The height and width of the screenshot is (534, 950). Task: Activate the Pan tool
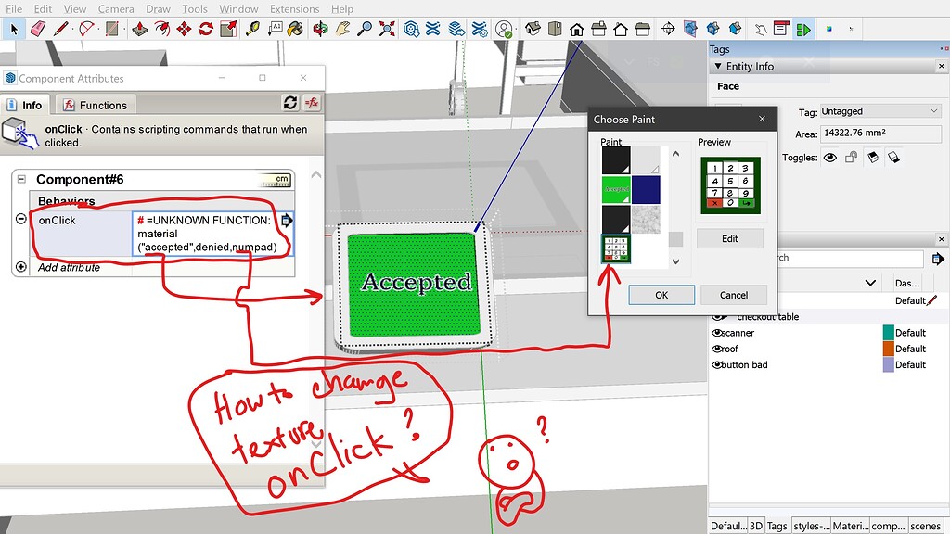tap(342, 28)
